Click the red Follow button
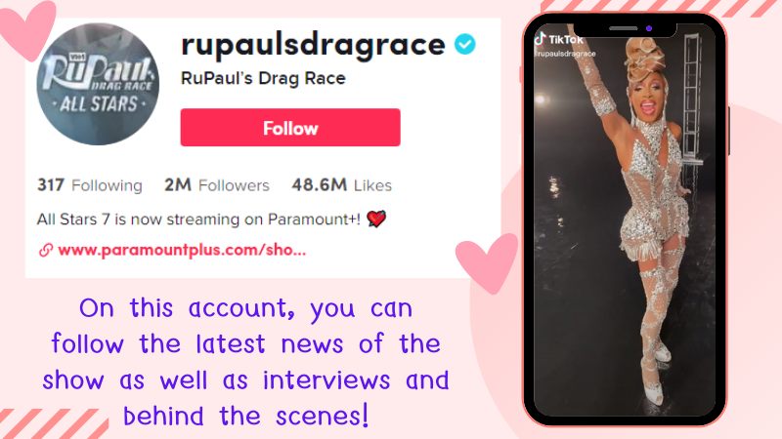The image size is (782, 439). click(x=290, y=128)
